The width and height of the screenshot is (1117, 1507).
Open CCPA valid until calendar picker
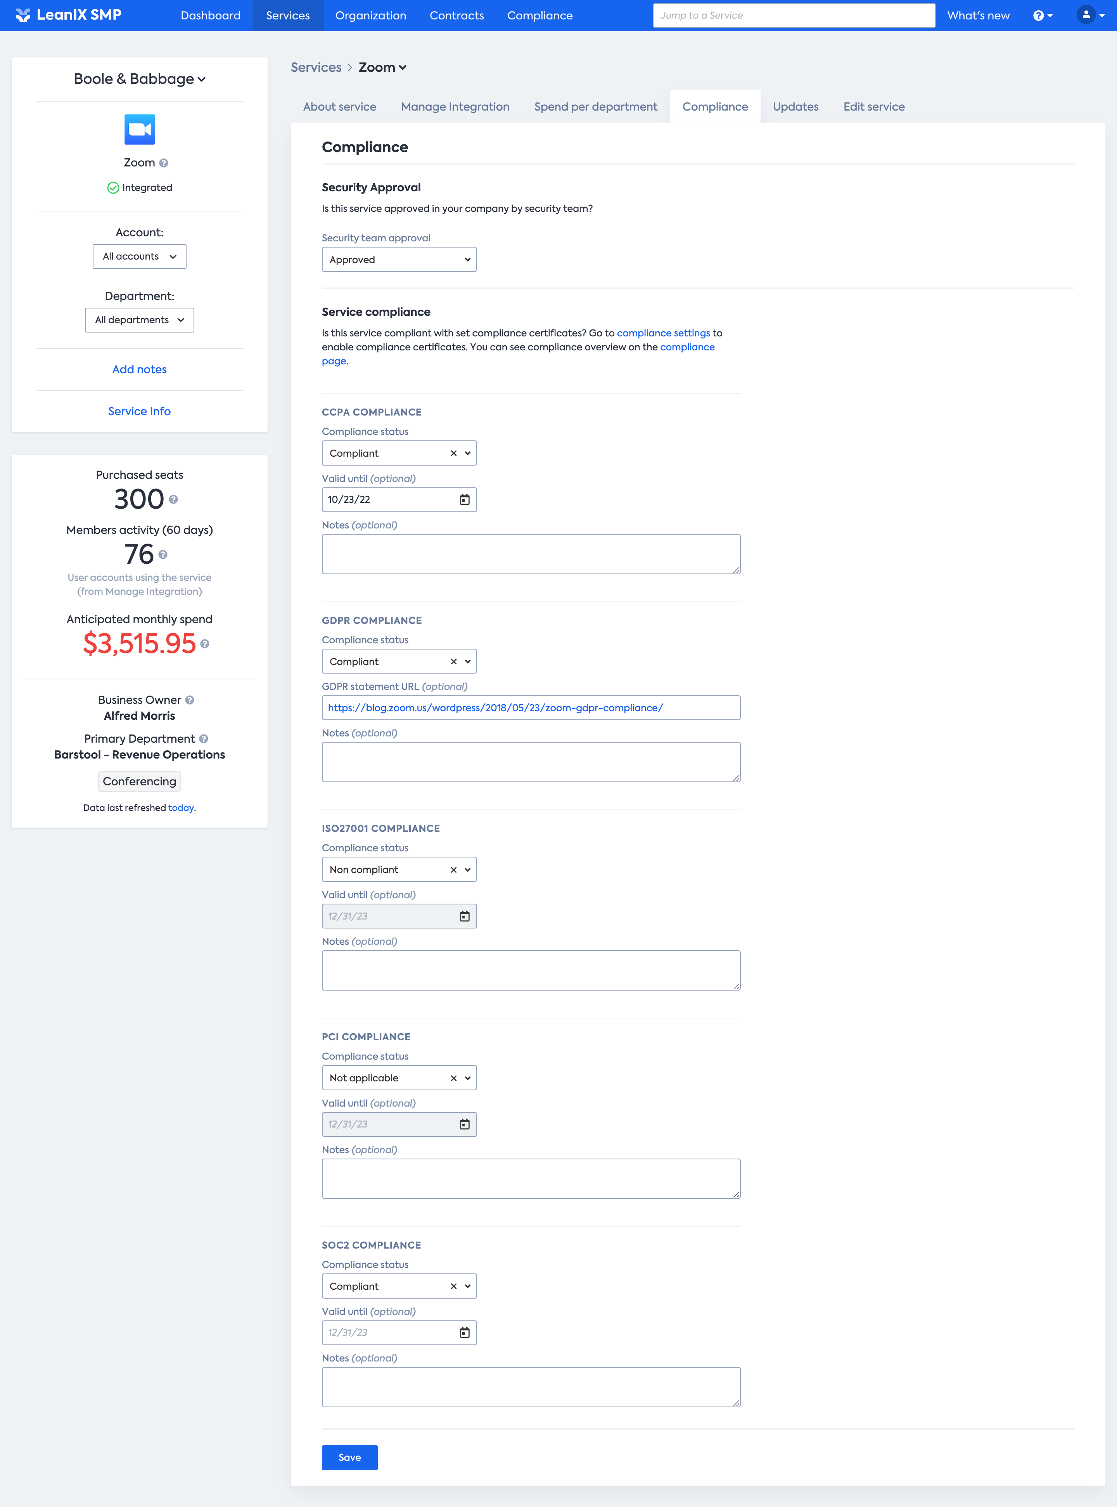tap(465, 500)
